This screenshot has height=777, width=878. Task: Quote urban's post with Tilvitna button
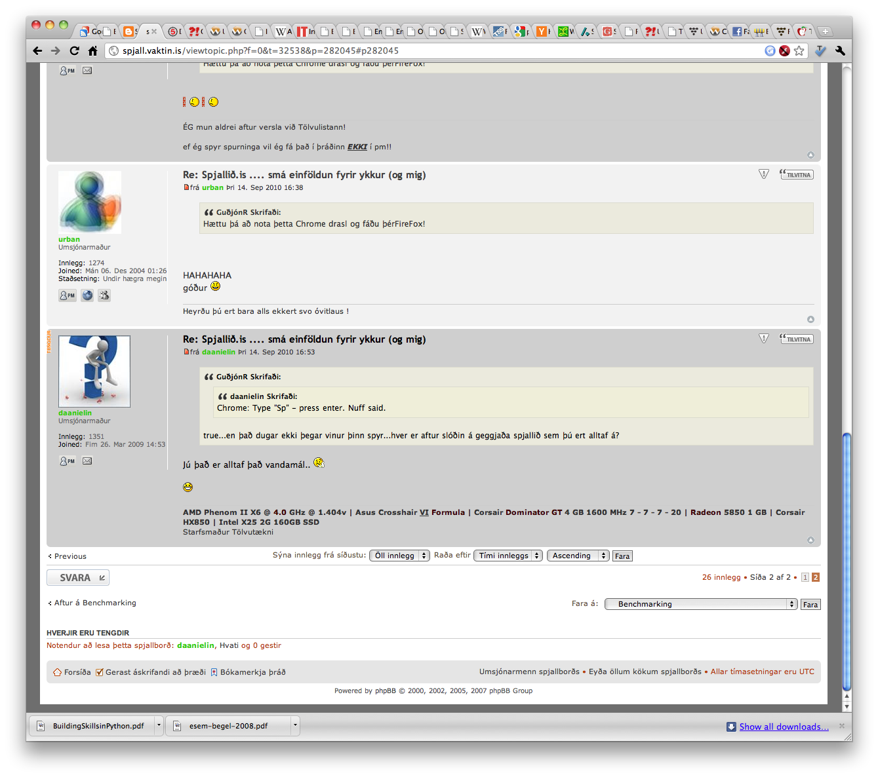[797, 174]
